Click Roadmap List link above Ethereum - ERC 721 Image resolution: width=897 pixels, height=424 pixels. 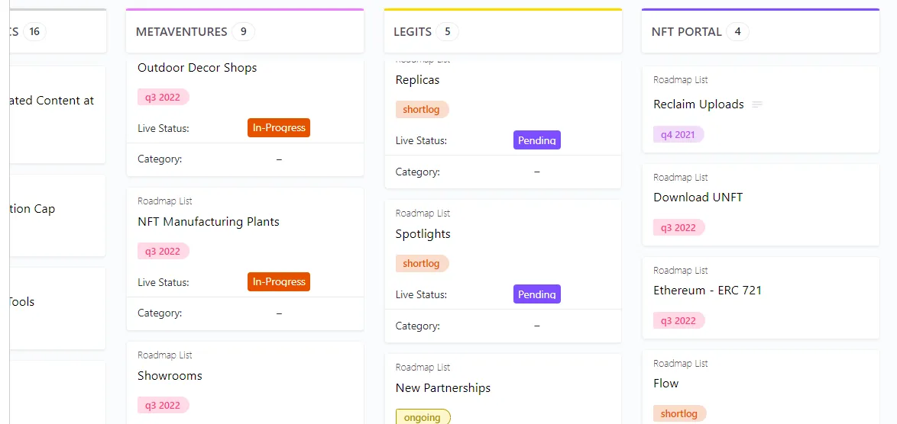coord(681,271)
